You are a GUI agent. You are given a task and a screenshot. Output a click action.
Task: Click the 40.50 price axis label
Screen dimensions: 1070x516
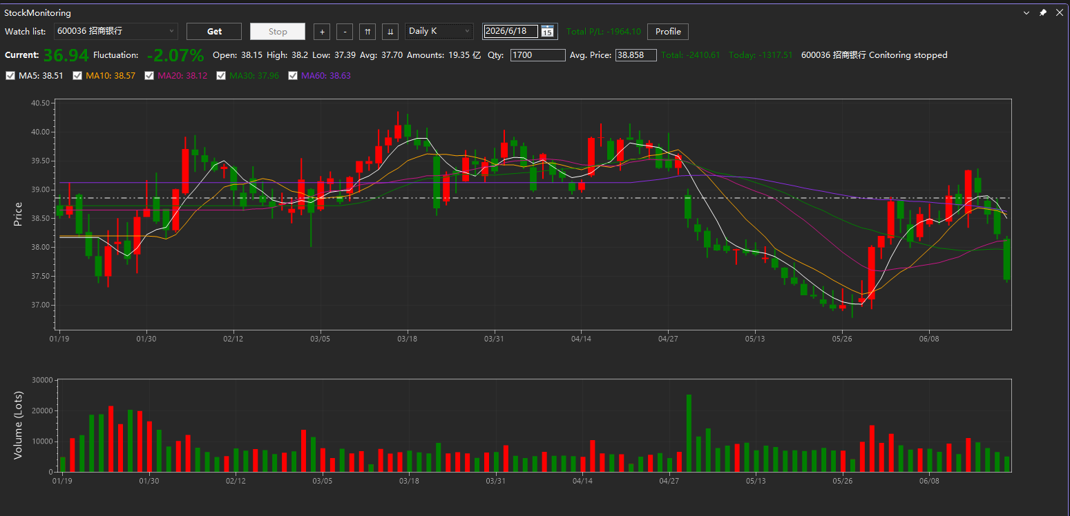tap(41, 103)
